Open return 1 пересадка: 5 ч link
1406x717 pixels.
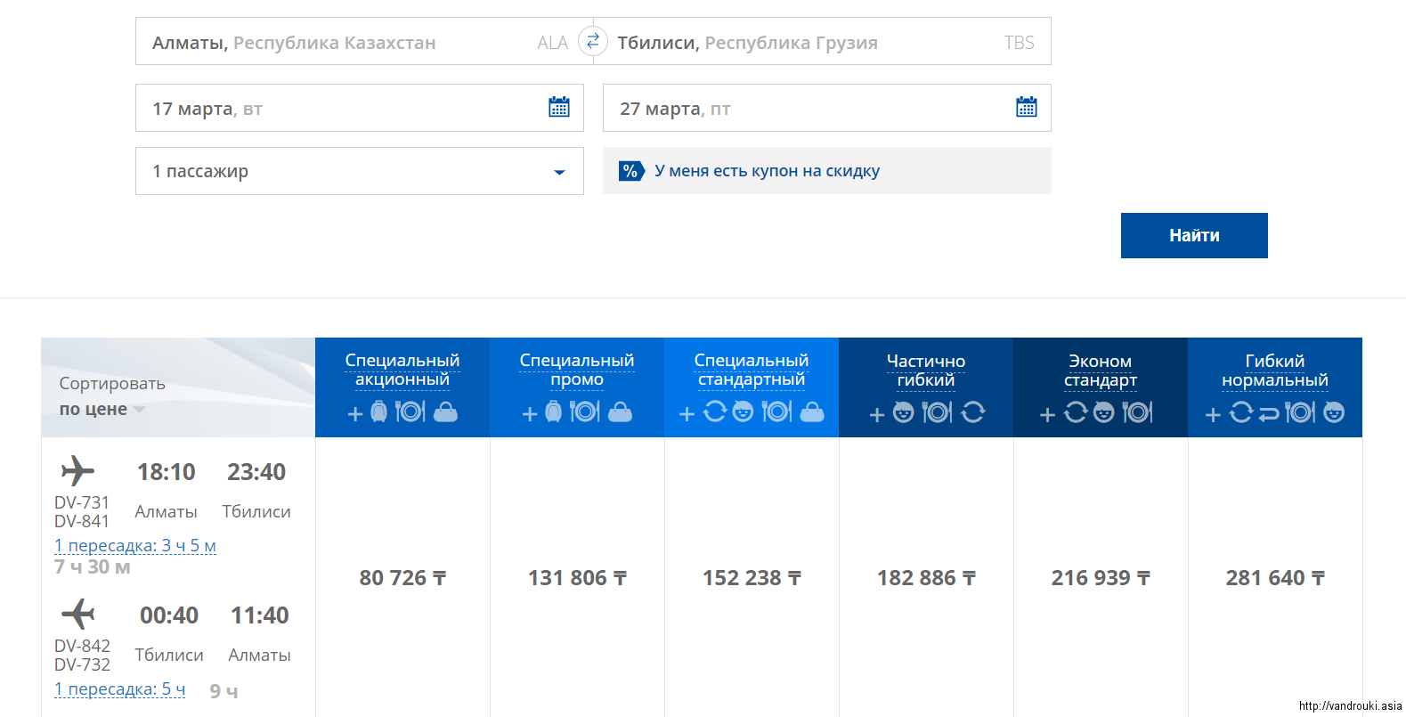pyautogui.click(x=120, y=688)
